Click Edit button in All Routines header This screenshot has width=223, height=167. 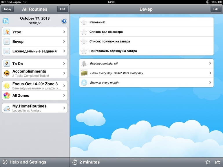point(63,9)
